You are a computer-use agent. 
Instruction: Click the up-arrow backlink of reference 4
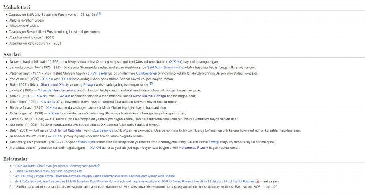tap(14, 181)
